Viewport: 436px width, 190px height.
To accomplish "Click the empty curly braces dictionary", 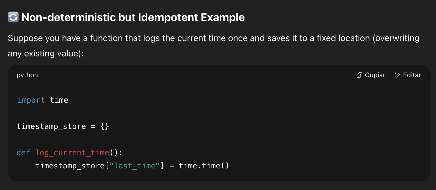I will click(105, 126).
